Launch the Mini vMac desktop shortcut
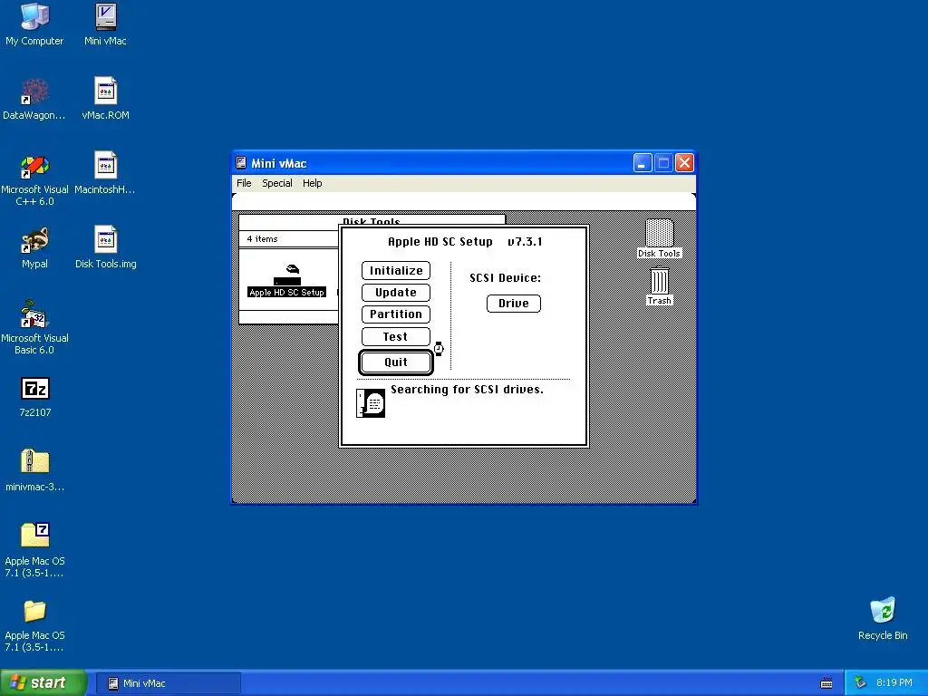928x696 pixels. click(105, 24)
